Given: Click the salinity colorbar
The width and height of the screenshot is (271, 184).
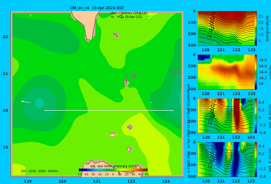Looking at the screenshot, I should (x=256, y=72).
